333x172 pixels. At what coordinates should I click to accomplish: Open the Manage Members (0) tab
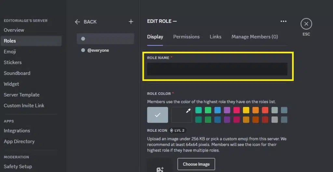click(x=255, y=37)
